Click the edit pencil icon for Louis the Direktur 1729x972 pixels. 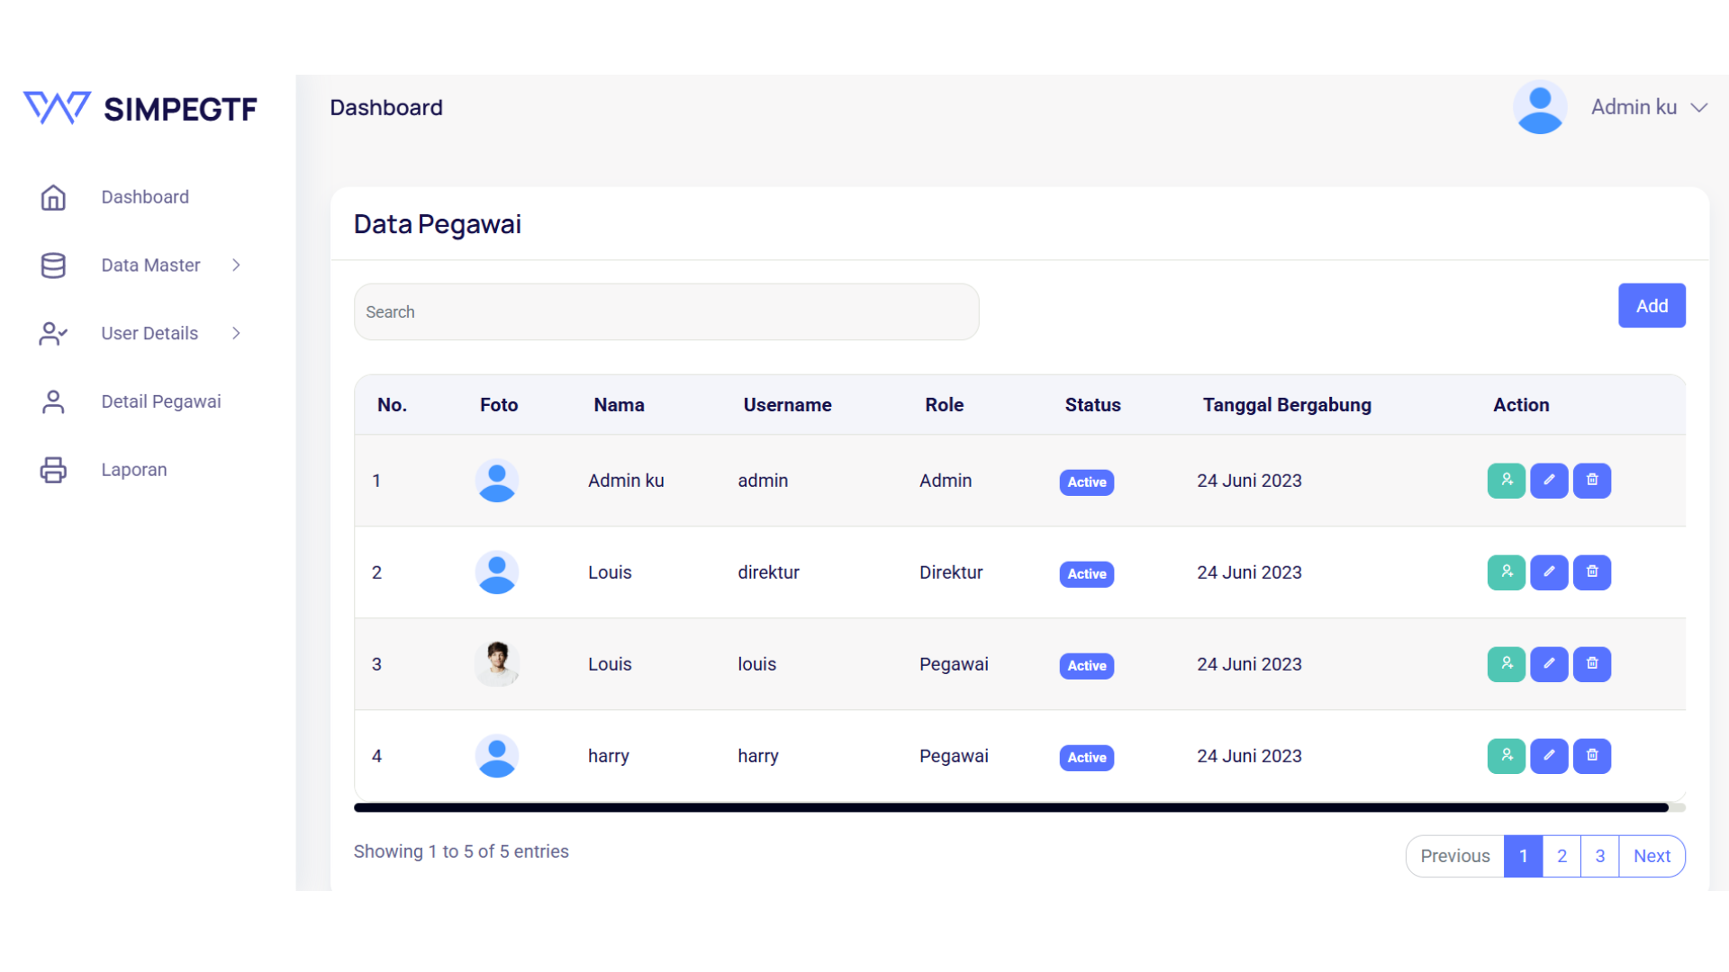(x=1549, y=572)
